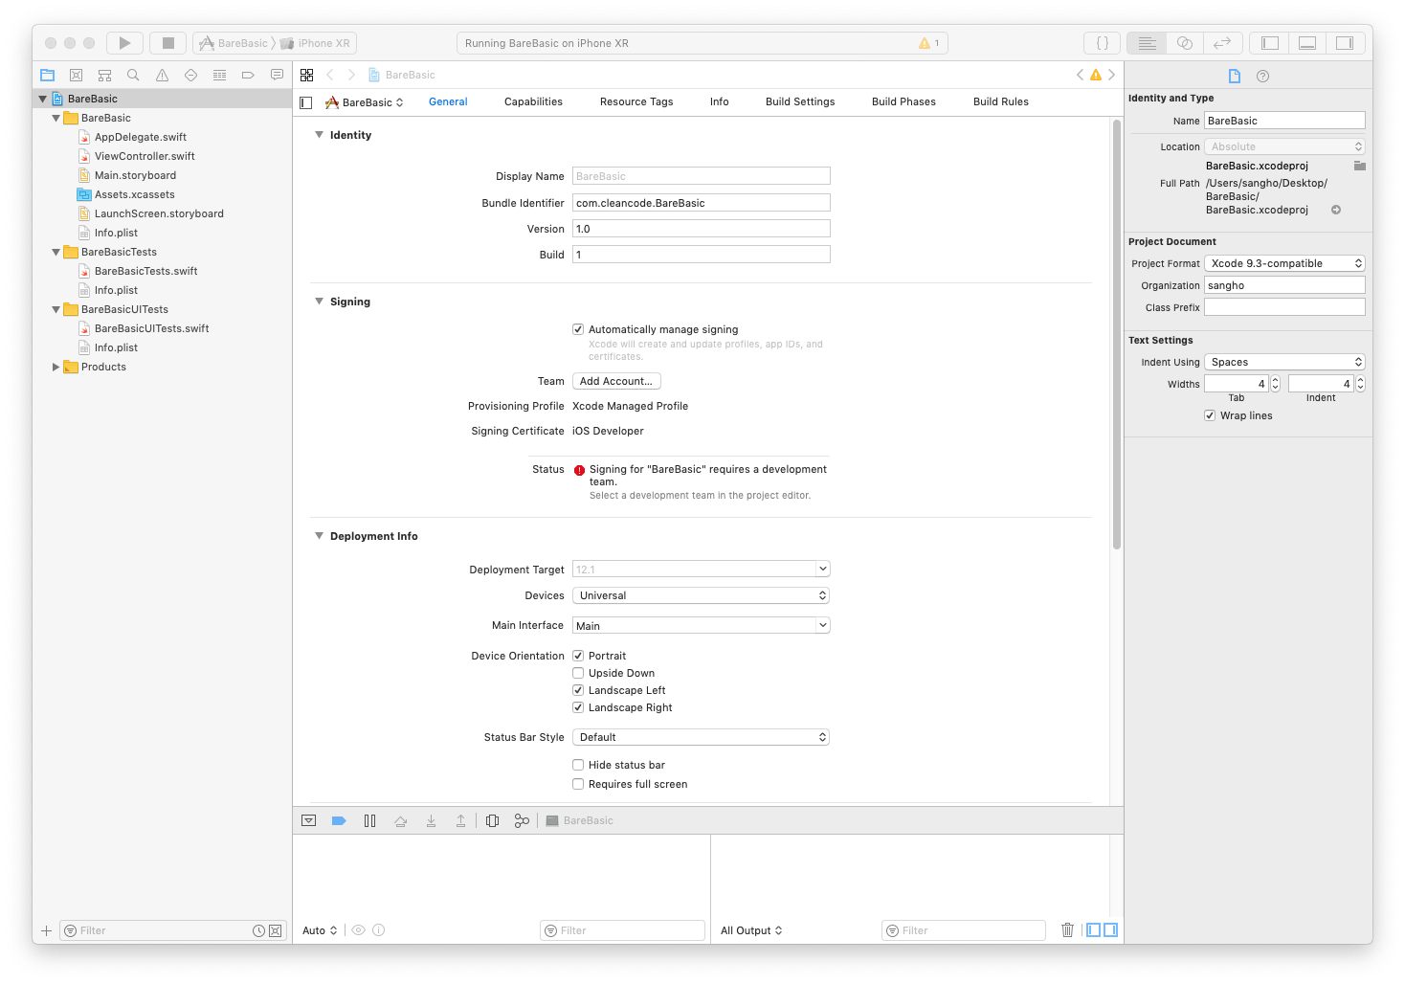
Task: Open the Report navigator
Action: click(x=277, y=75)
